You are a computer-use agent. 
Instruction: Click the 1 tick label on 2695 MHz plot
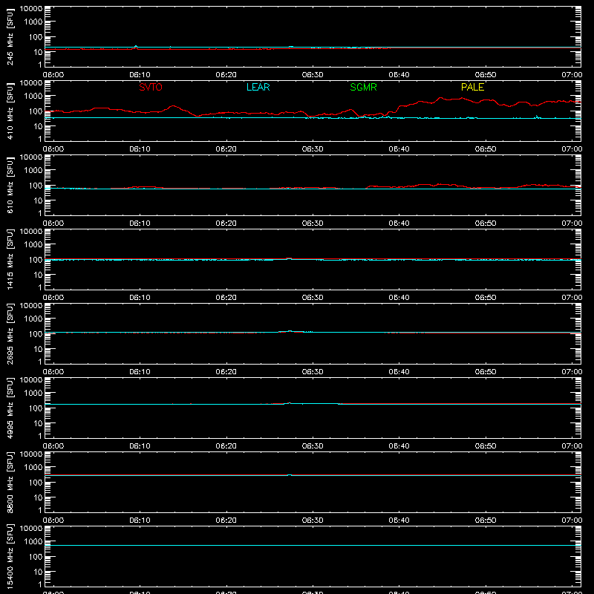click(x=40, y=362)
